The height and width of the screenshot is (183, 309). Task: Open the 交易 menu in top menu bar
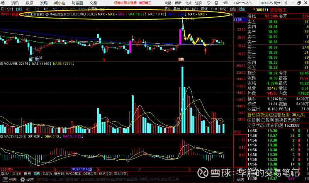click(93, 3)
